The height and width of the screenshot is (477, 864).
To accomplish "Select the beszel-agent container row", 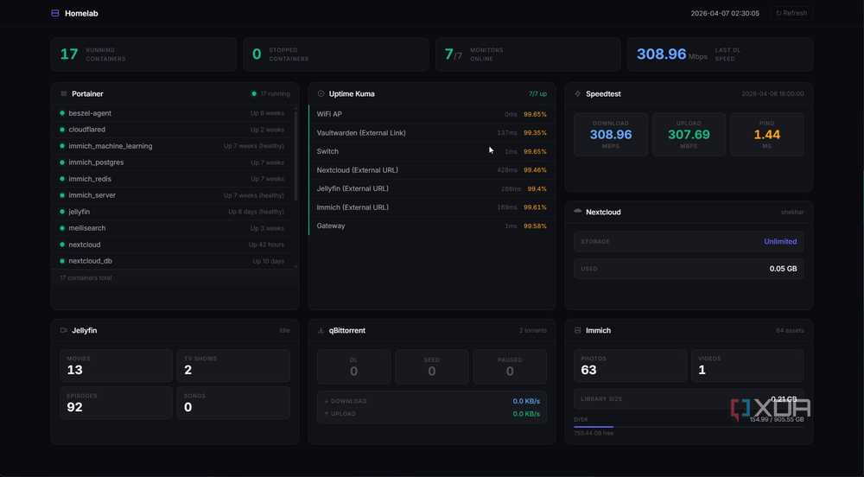I will click(x=172, y=113).
